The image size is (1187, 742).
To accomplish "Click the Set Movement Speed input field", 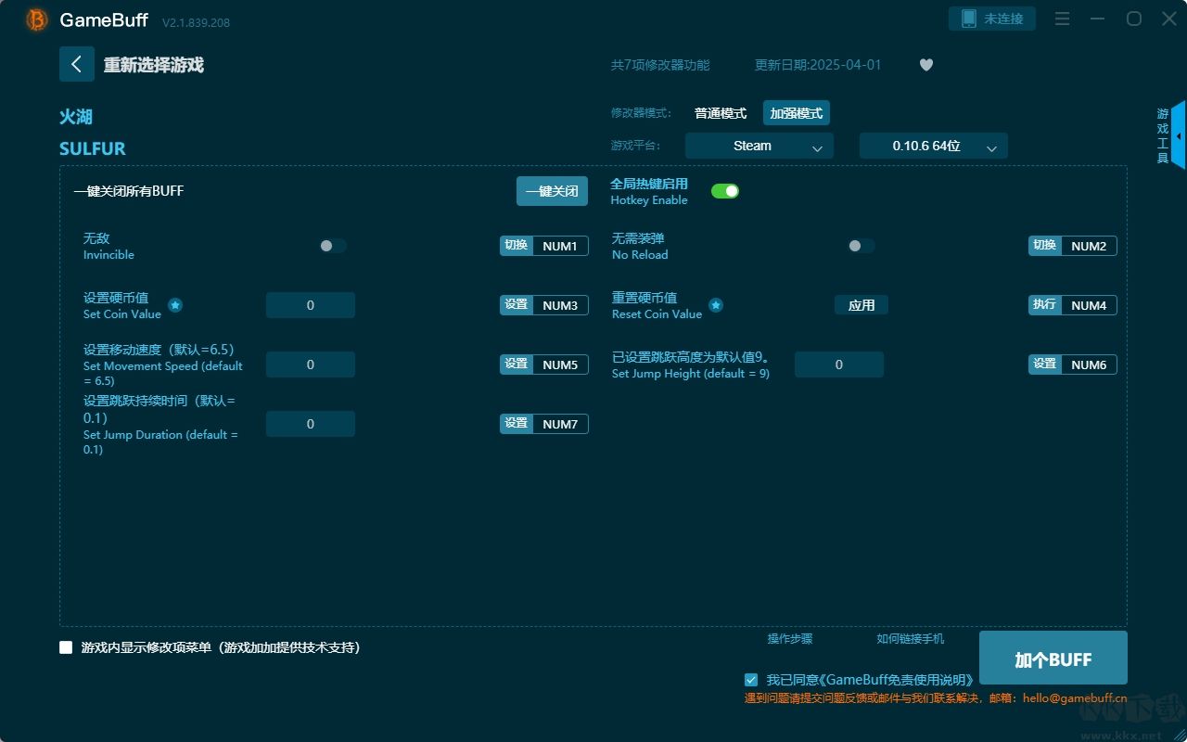I will click(x=311, y=365).
